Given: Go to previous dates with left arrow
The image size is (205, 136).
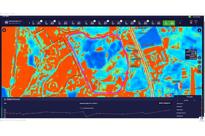Looking at the screenshot, I should pyautogui.click(x=29, y=23).
